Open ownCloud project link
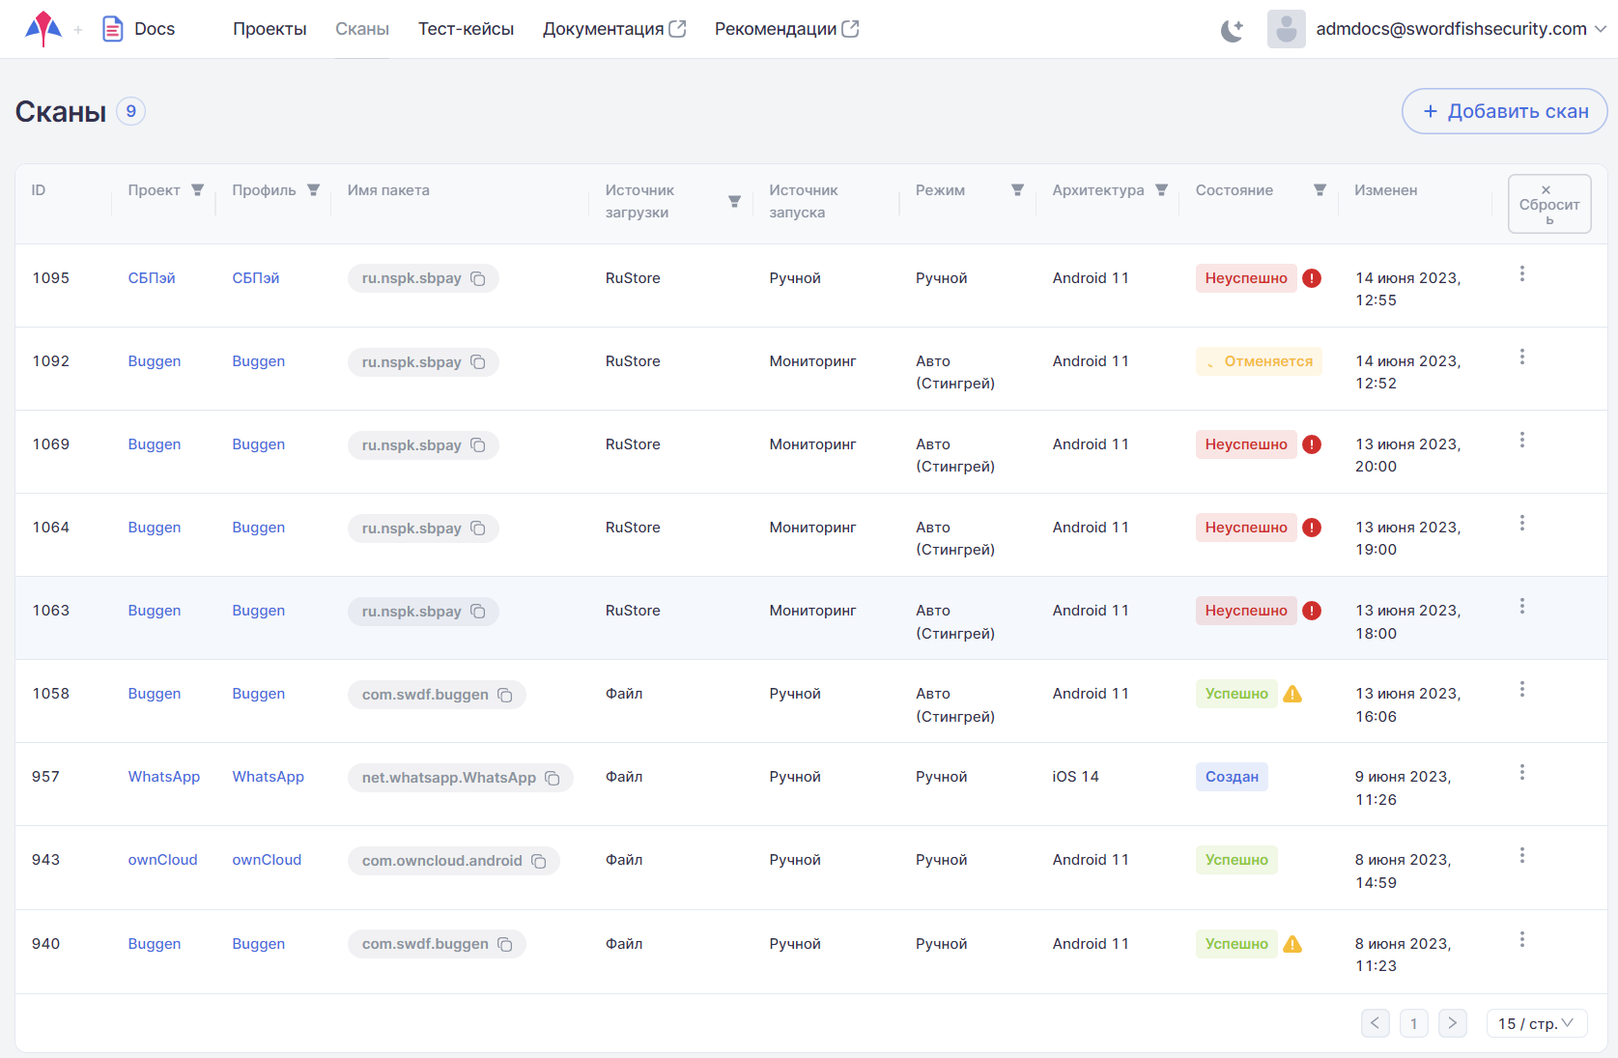Screen dimensions: 1618x1058 pyautogui.click(x=162, y=860)
